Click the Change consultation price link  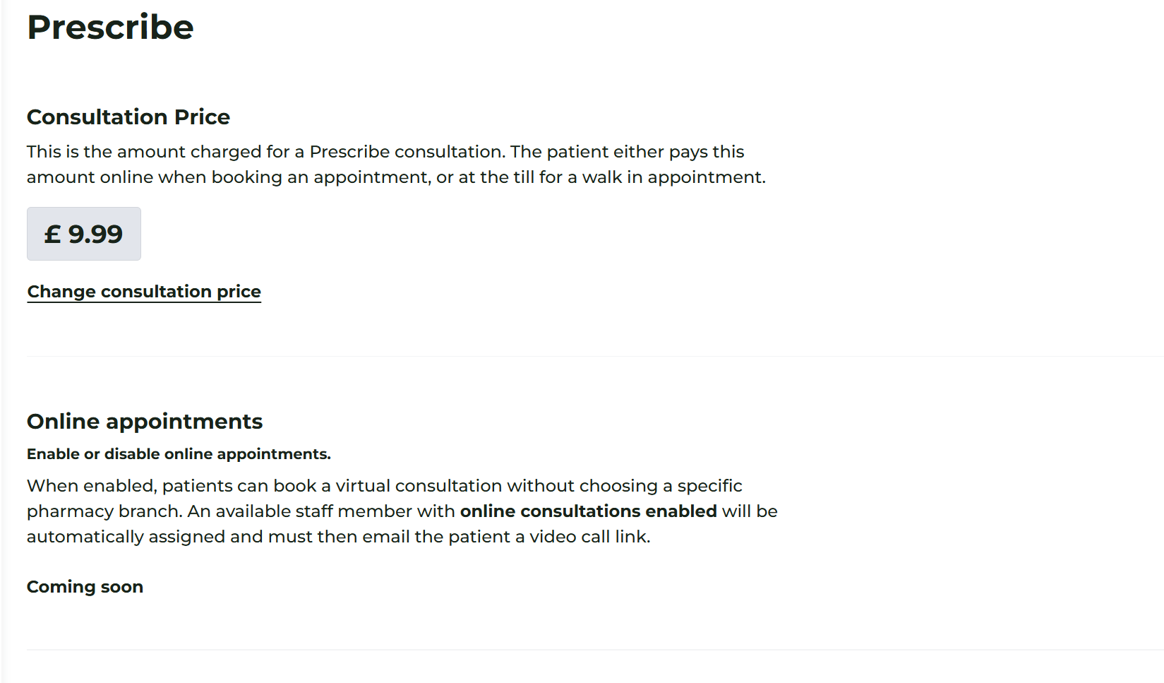coord(144,292)
